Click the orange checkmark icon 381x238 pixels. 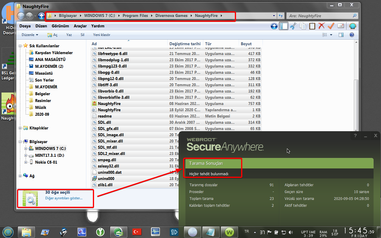331,26
